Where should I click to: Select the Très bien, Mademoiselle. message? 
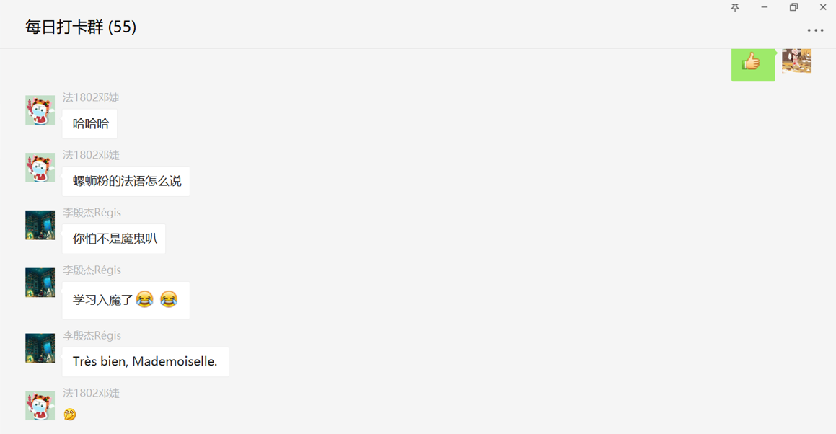[146, 361]
